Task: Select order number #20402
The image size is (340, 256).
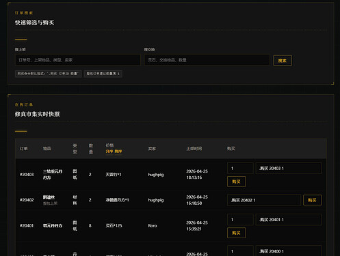Action: (x=27, y=200)
